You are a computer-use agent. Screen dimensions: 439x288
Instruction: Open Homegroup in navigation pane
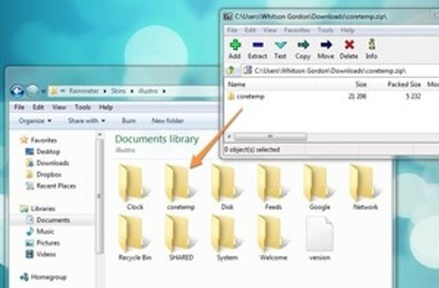click(43, 277)
